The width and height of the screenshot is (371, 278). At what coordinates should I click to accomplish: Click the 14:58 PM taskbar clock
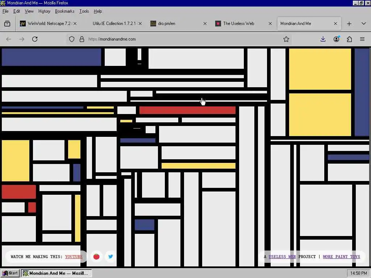[358, 273]
